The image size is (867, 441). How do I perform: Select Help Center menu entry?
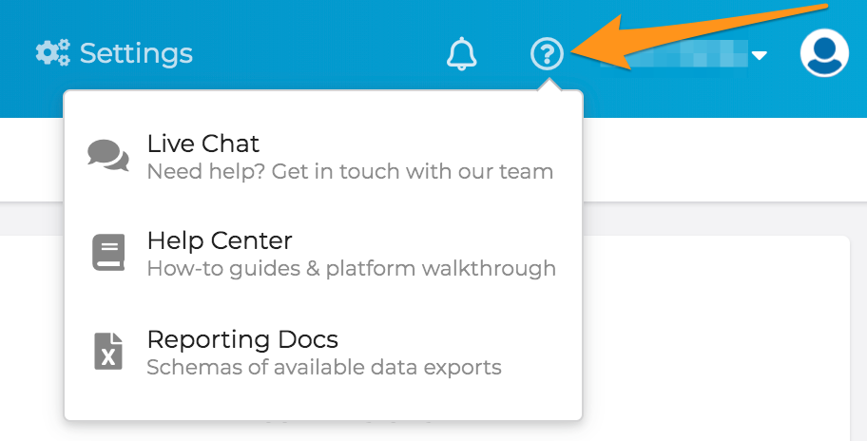pyautogui.click(x=323, y=254)
